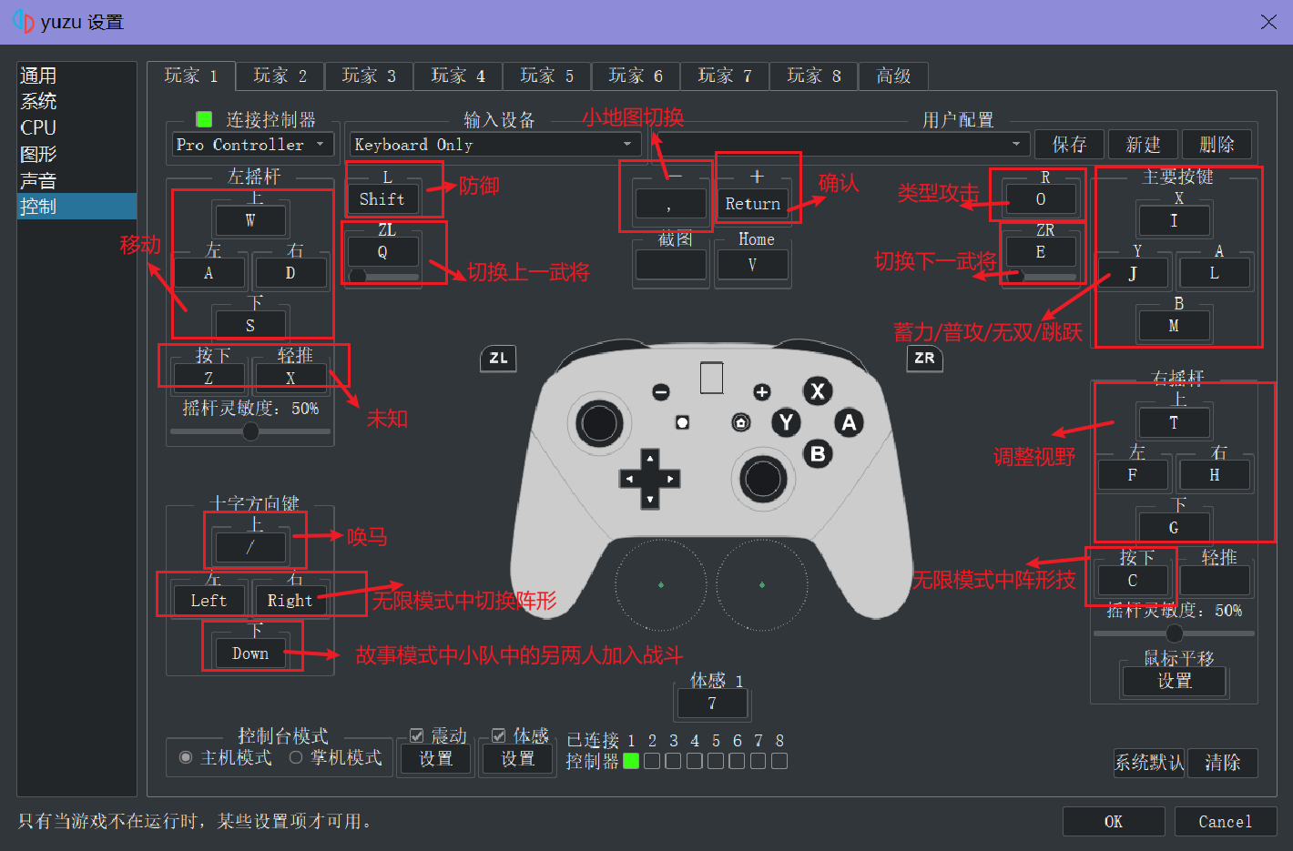
Task: Open 鼠标平移 mouse panning 设置 button
Action: (1174, 681)
